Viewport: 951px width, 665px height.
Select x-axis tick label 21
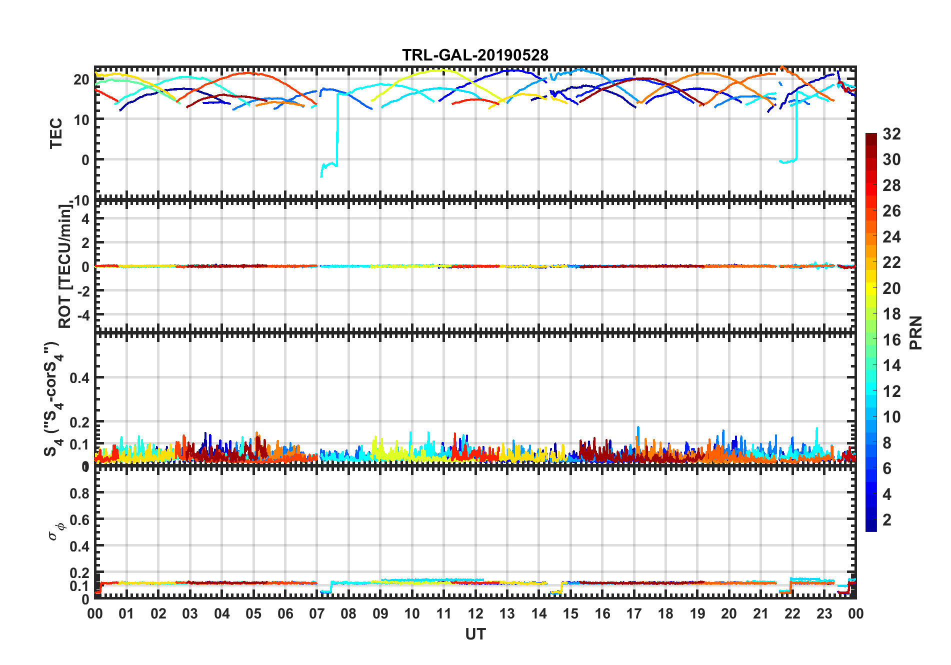(760, 614)
